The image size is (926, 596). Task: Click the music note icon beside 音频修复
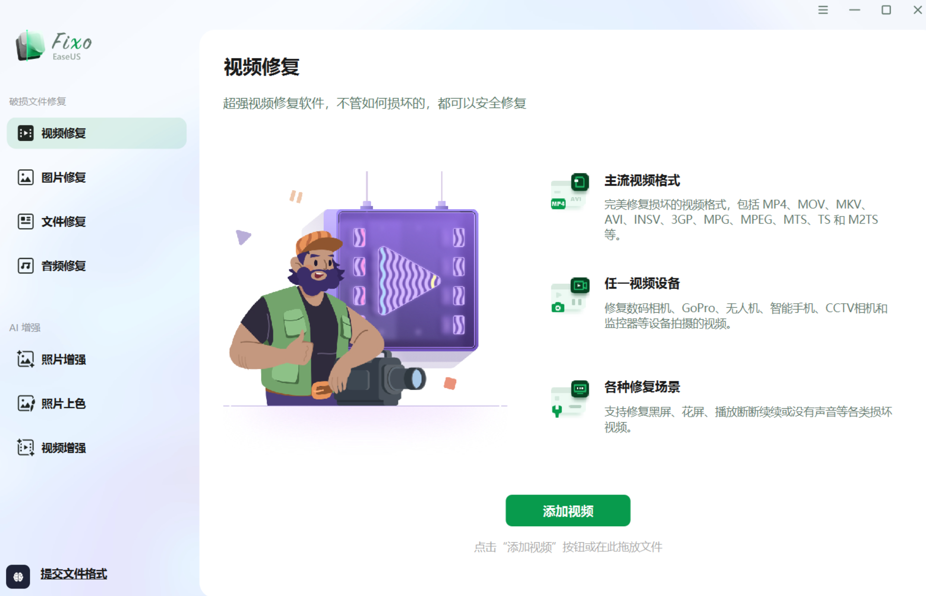(25, 266)
